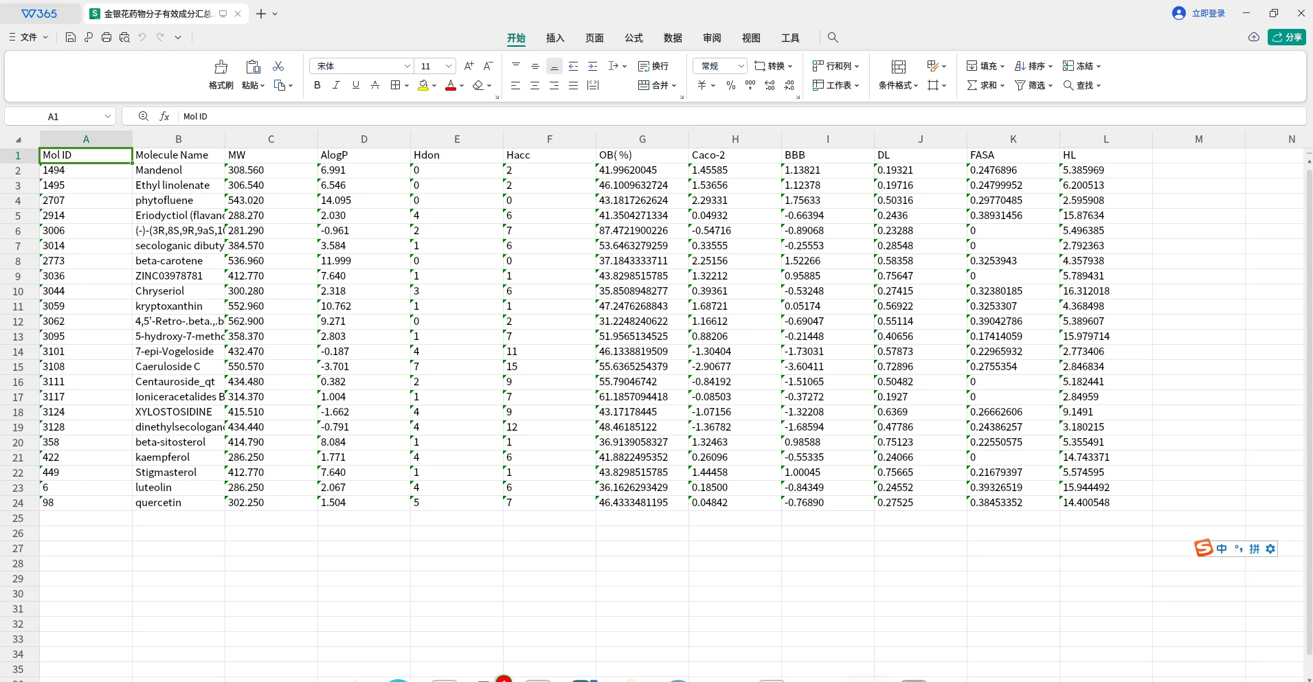Click the 排序 sort button

click(x=1034, y=66)
